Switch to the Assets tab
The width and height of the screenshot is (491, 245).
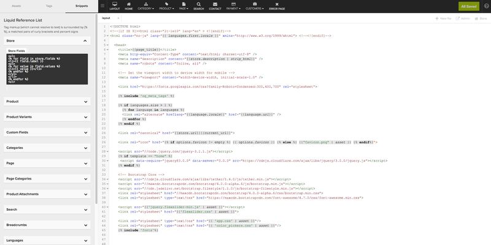17,6
